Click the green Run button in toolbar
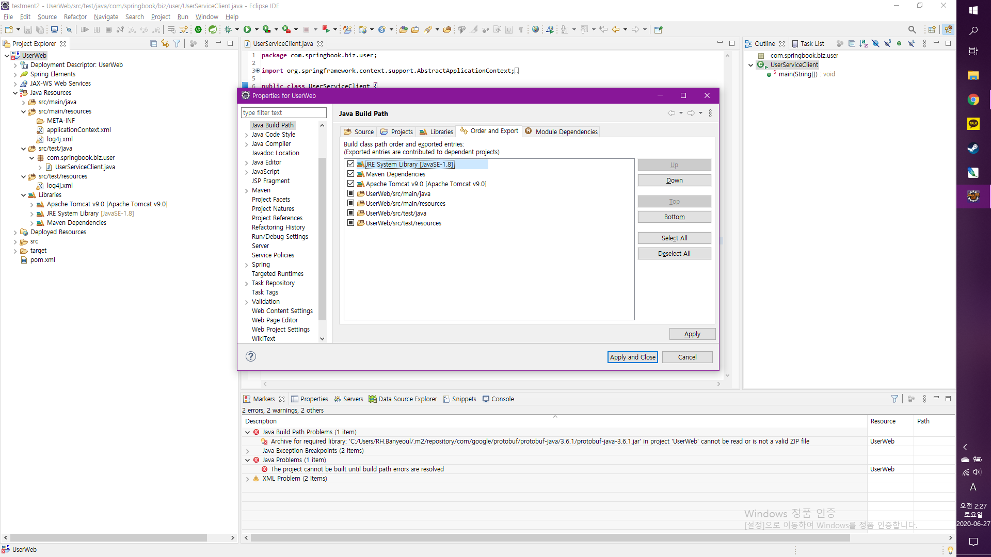The image size is (991, 557). (x=247, y=29)
